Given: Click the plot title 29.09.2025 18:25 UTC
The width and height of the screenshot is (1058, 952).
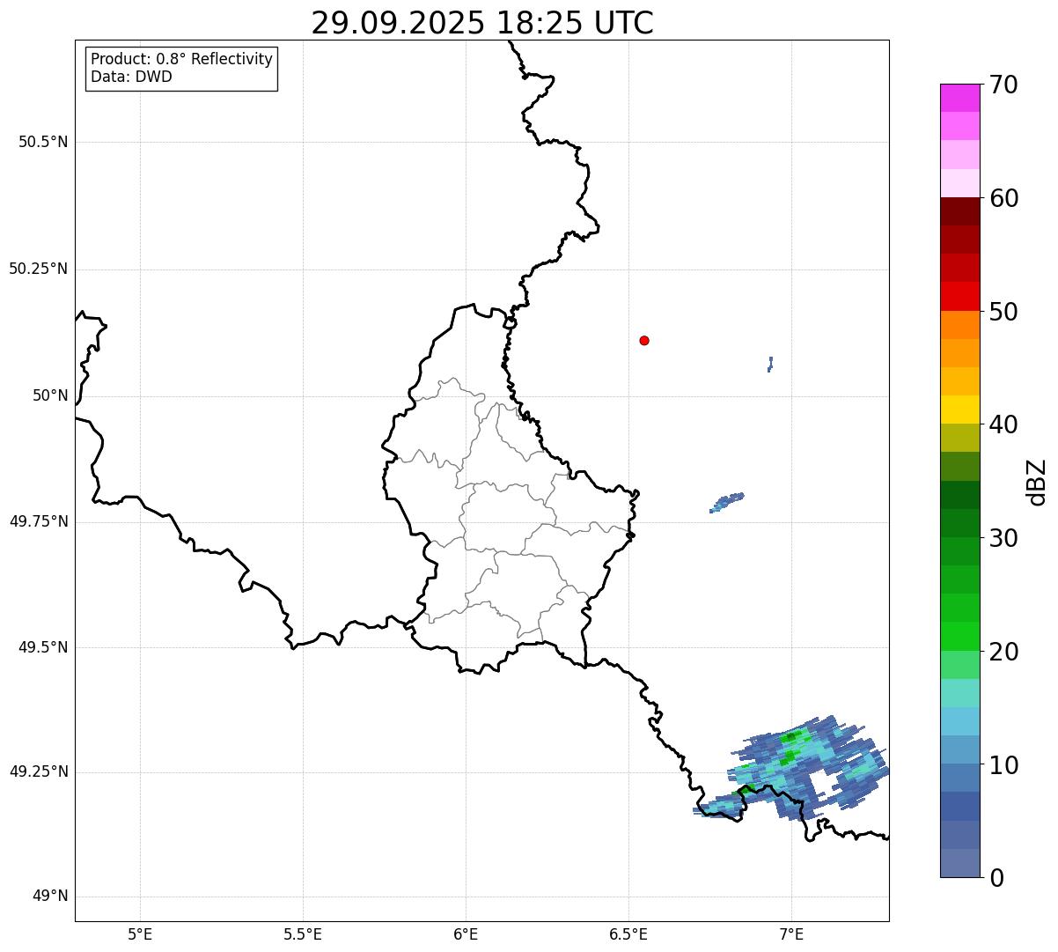Looking at the screenshot, I should pyautogui.click(x=482, y=22).
